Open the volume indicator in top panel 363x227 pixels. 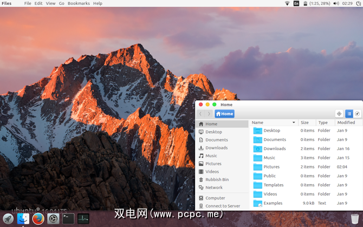tap(336, 3)
